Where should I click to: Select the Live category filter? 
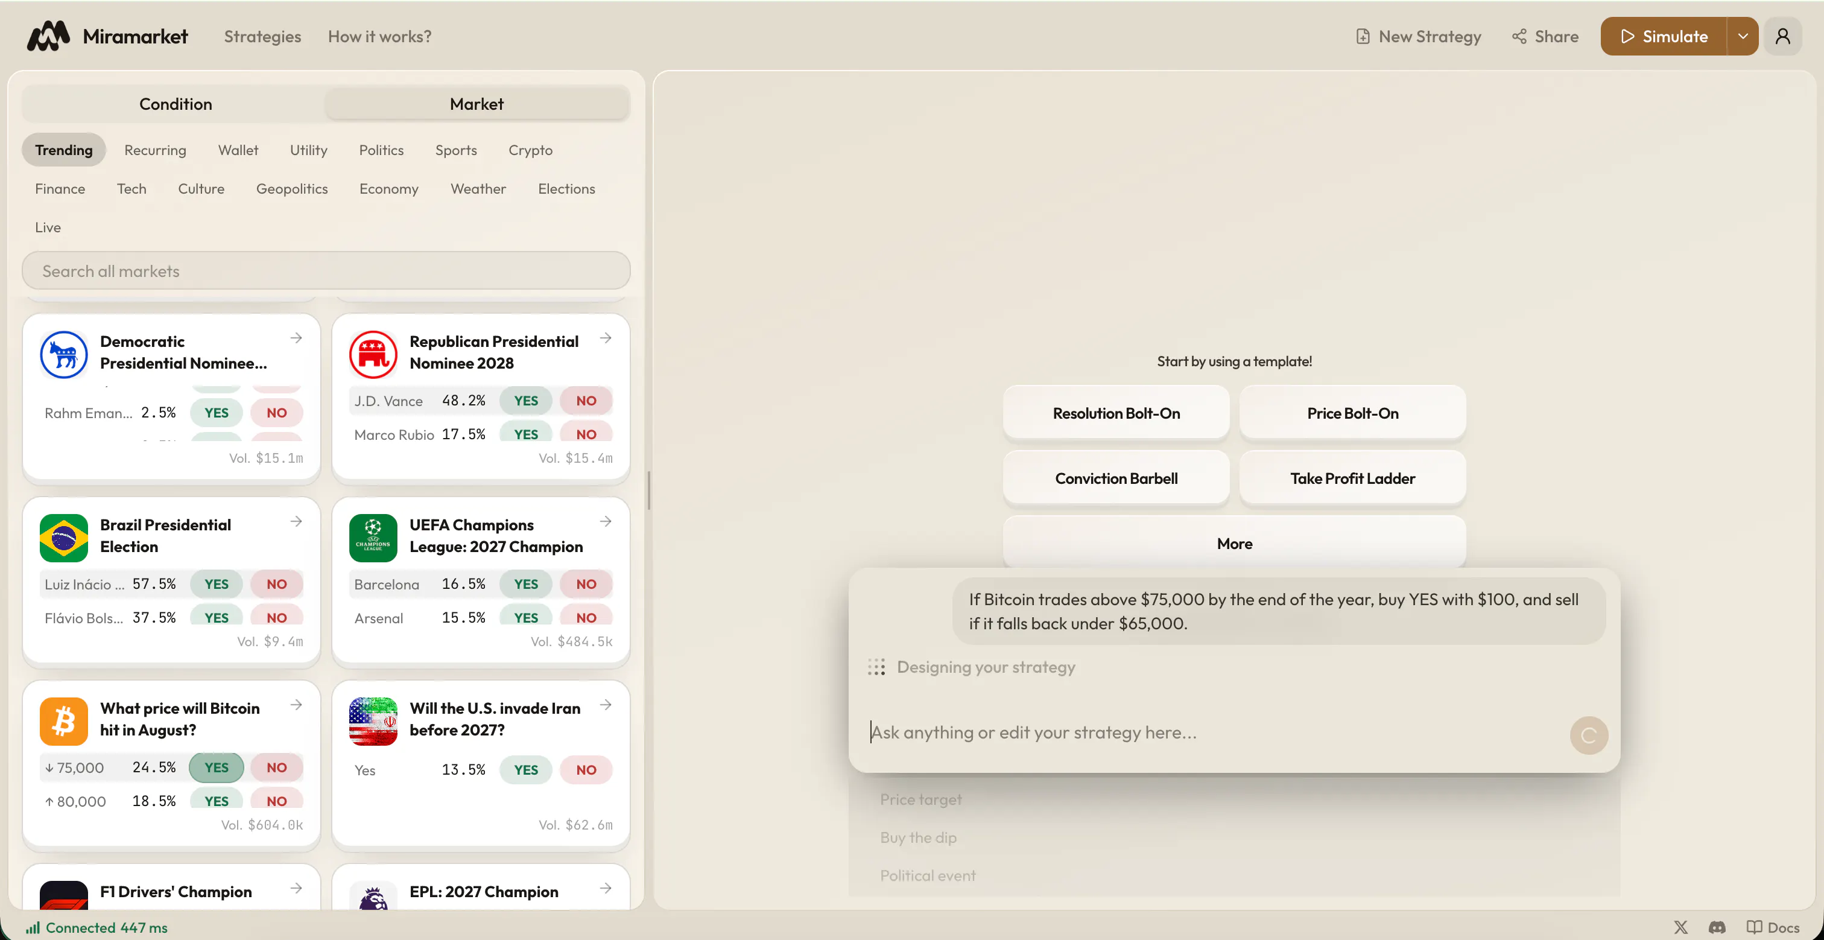click(x=48, y=228)
